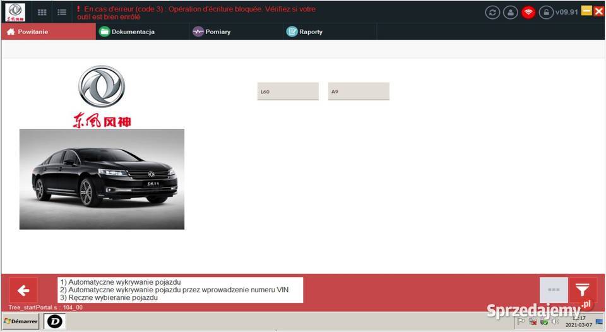Click the padlock icon beside version
This screenshot has height=332, width=606.
(x=546, y=13)
